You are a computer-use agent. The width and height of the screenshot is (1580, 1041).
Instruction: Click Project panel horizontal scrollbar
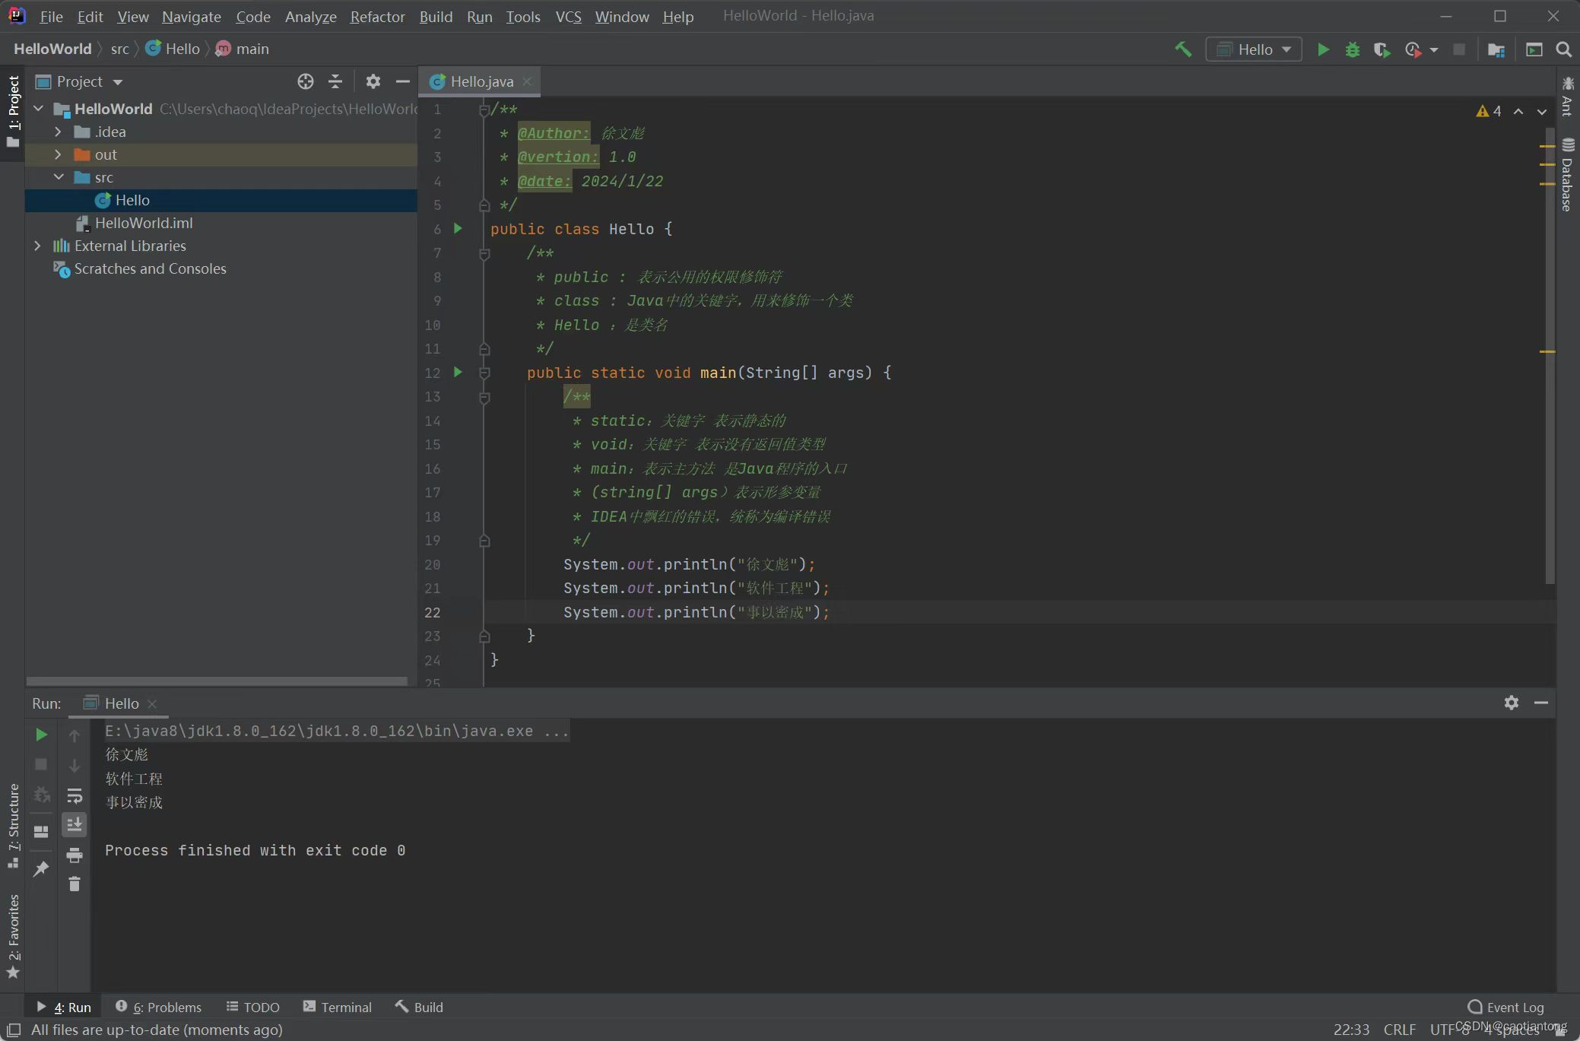(x=217, y=681)
